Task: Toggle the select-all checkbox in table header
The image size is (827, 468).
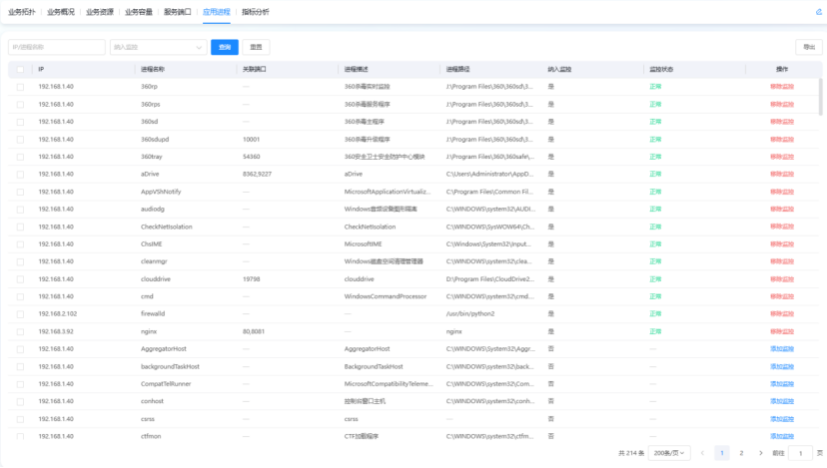Action: click(x=20, y=69)
